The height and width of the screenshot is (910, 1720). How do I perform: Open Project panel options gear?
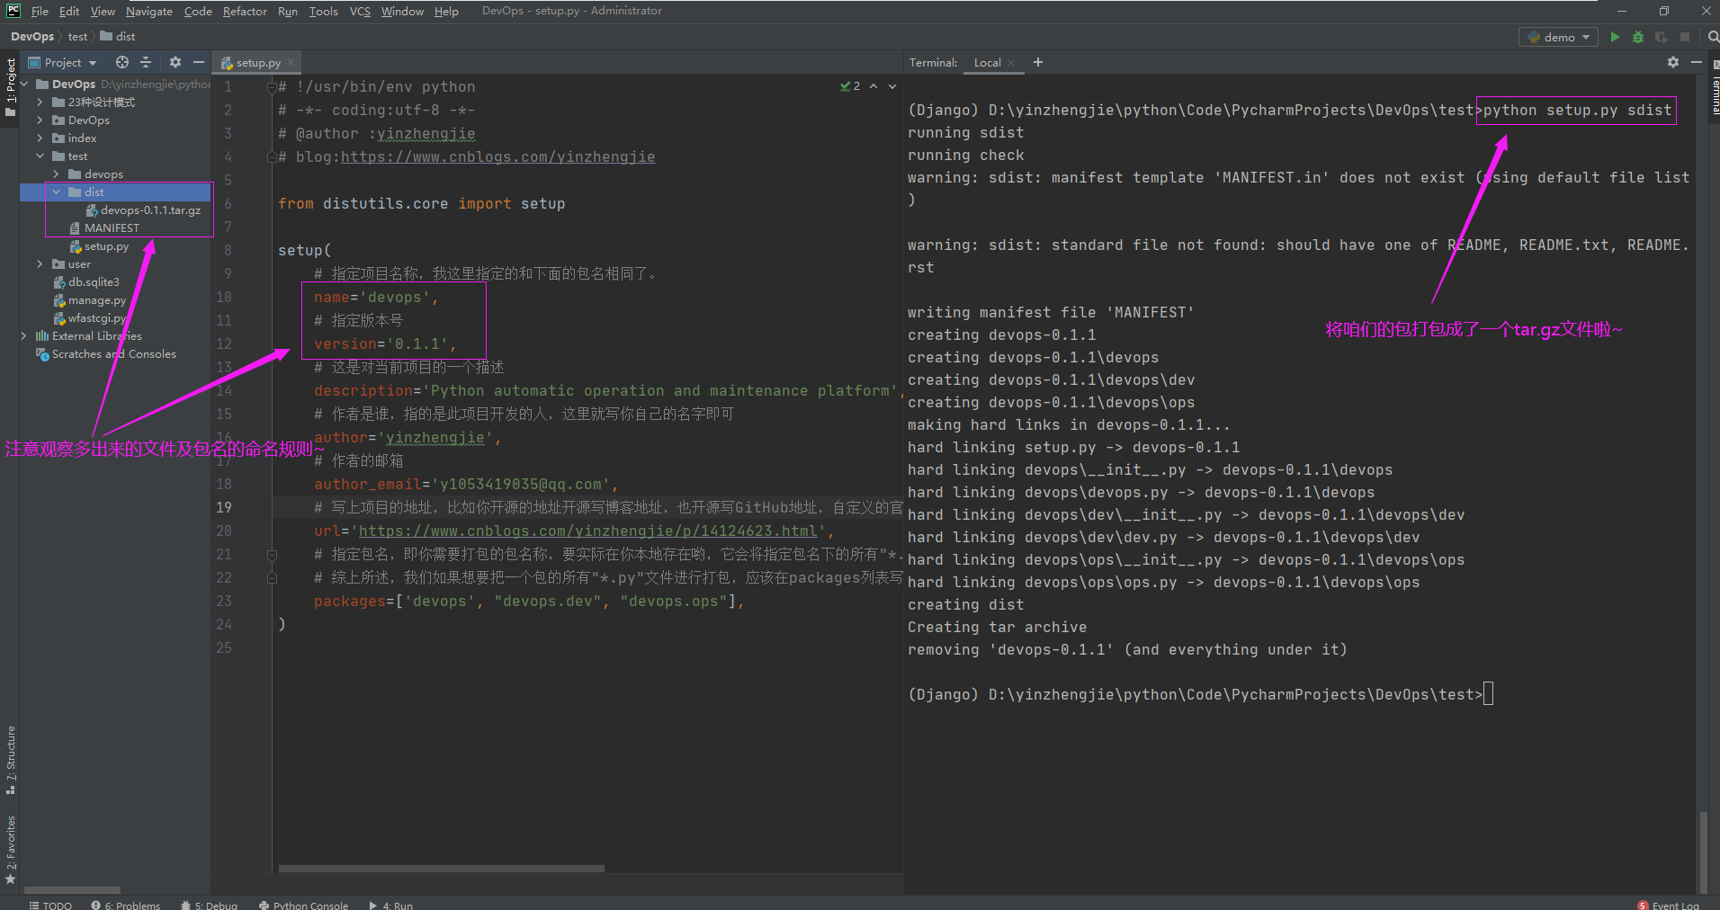175,62
